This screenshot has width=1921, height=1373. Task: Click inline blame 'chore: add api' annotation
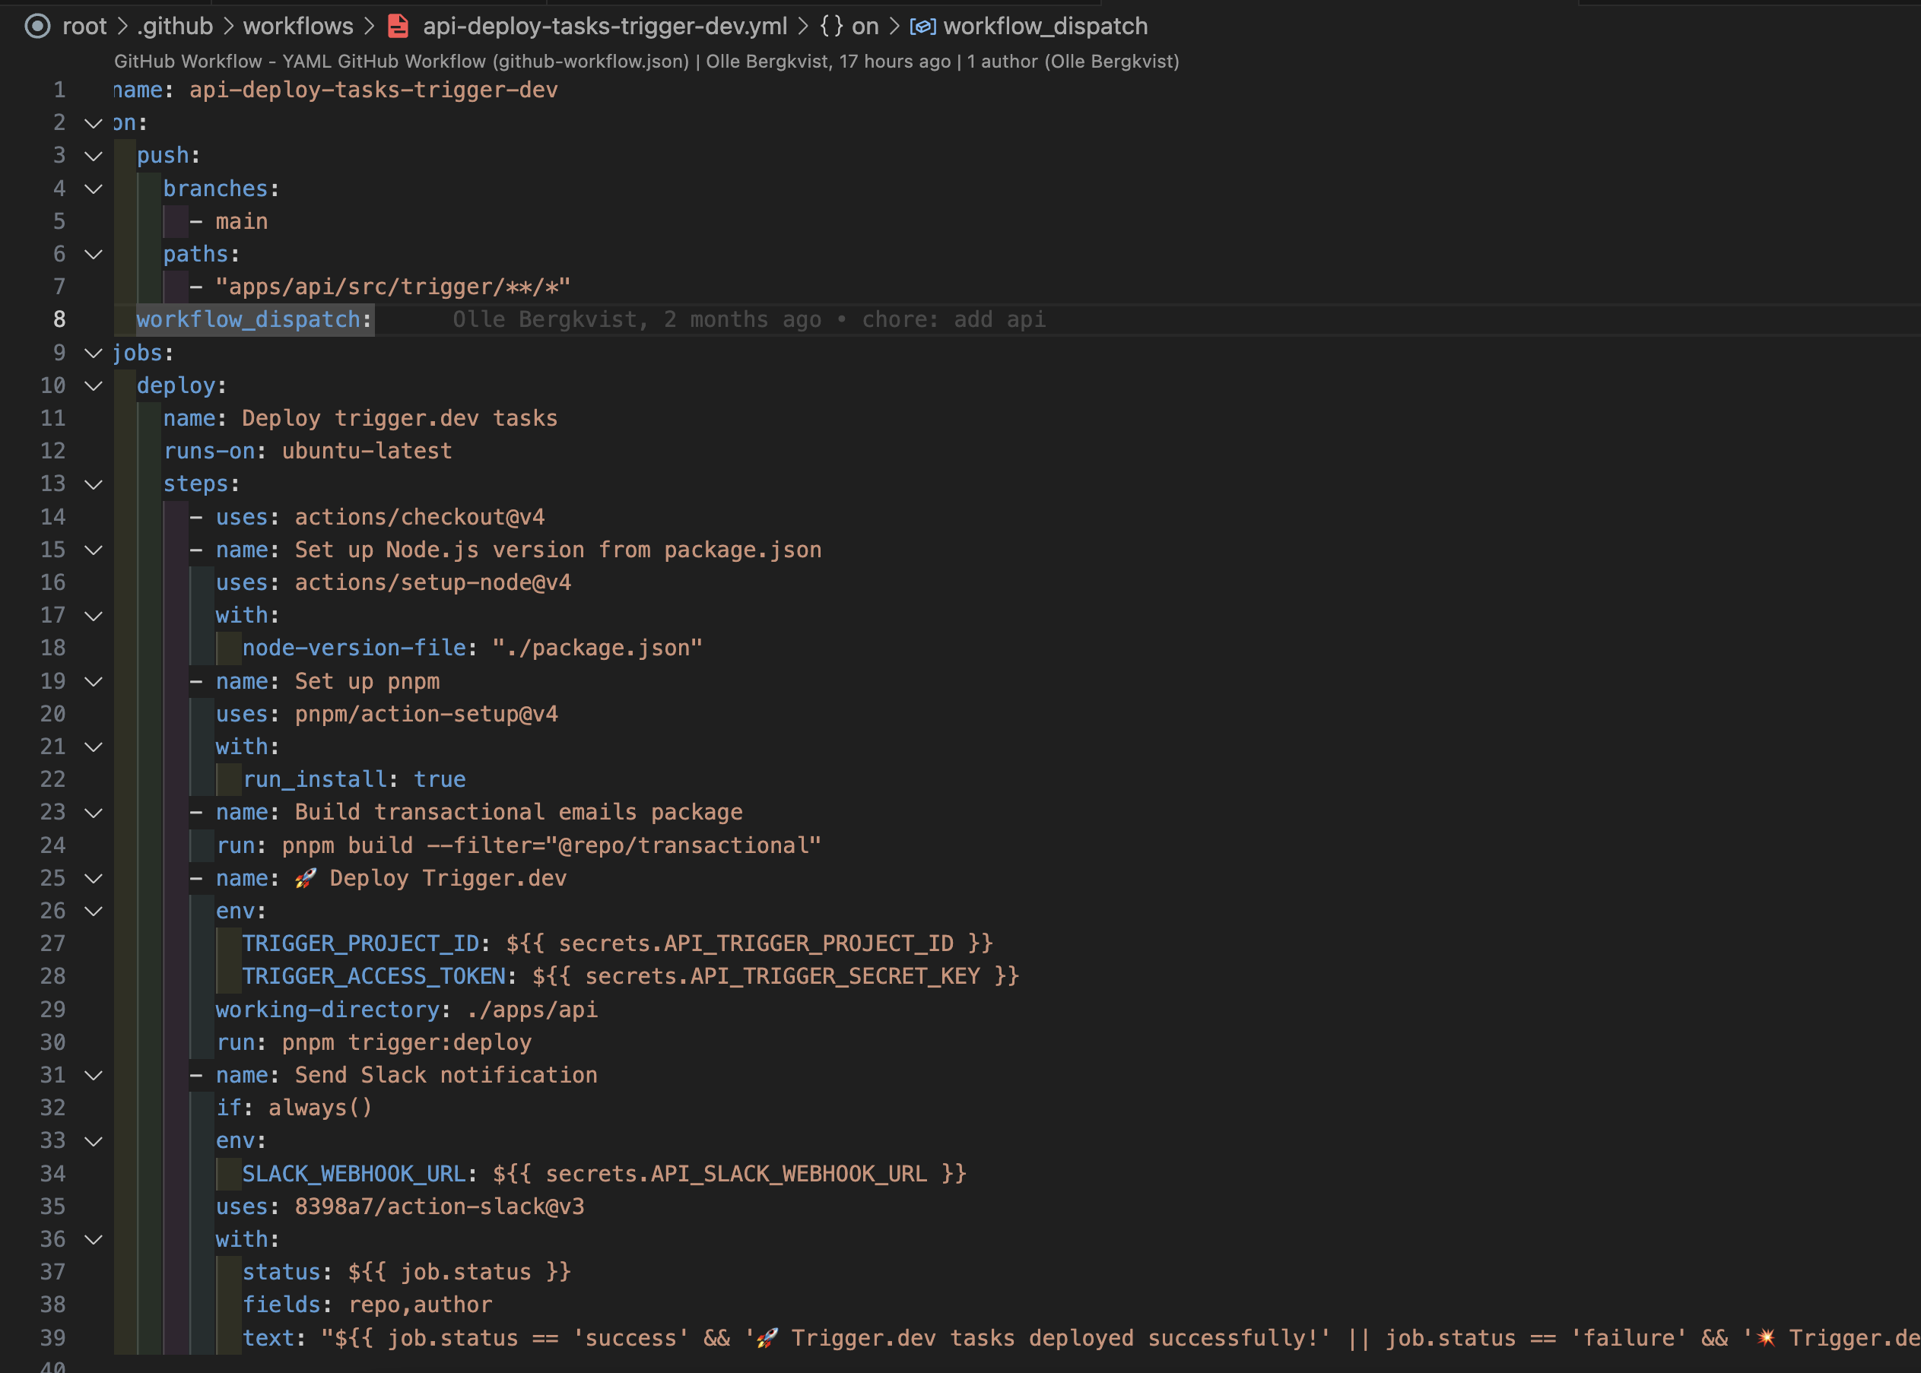(954, 319)
